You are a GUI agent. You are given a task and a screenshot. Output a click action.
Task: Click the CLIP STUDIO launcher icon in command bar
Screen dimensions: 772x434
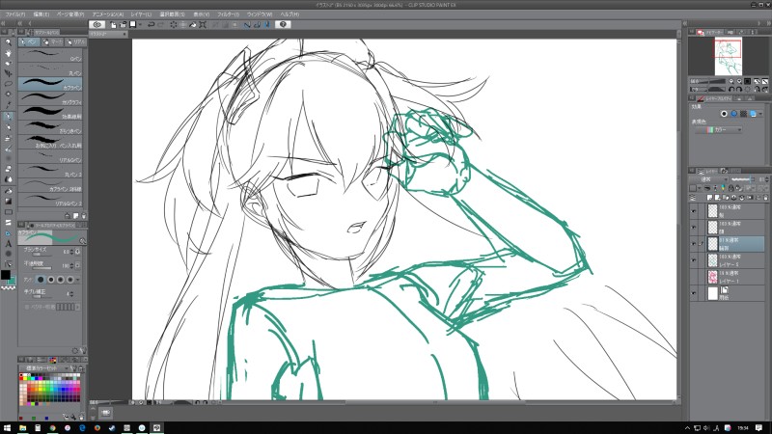click(97, 24)
